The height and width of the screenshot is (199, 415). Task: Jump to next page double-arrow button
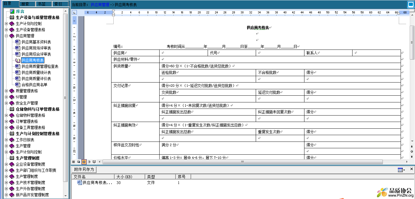click(x=412, y=156)
